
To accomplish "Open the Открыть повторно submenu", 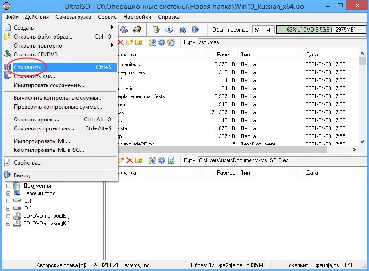I will (x=60, y=46).
